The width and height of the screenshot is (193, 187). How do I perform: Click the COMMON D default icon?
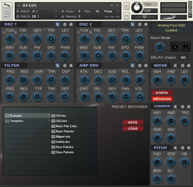pos(183,106)
